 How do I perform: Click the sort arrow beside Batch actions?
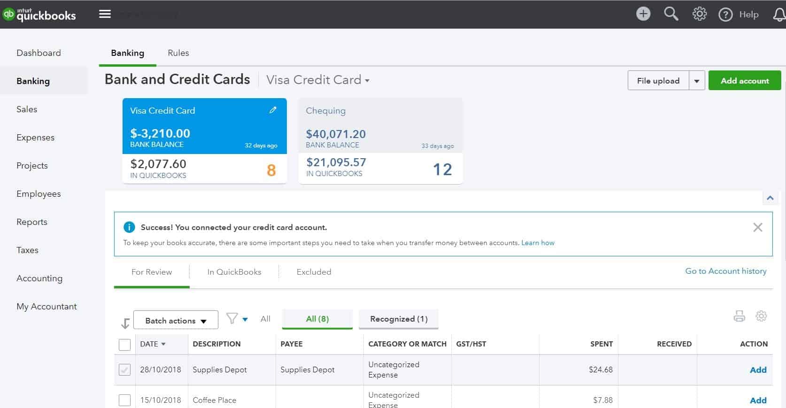[x=125, y=323]
